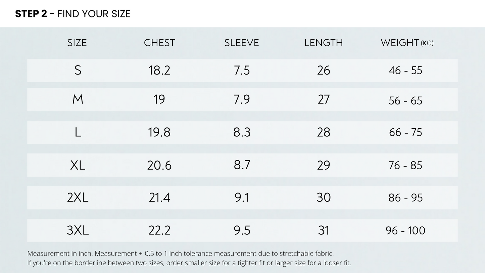Click the SIZE column header
485x273 pixels.
point(77,43)
